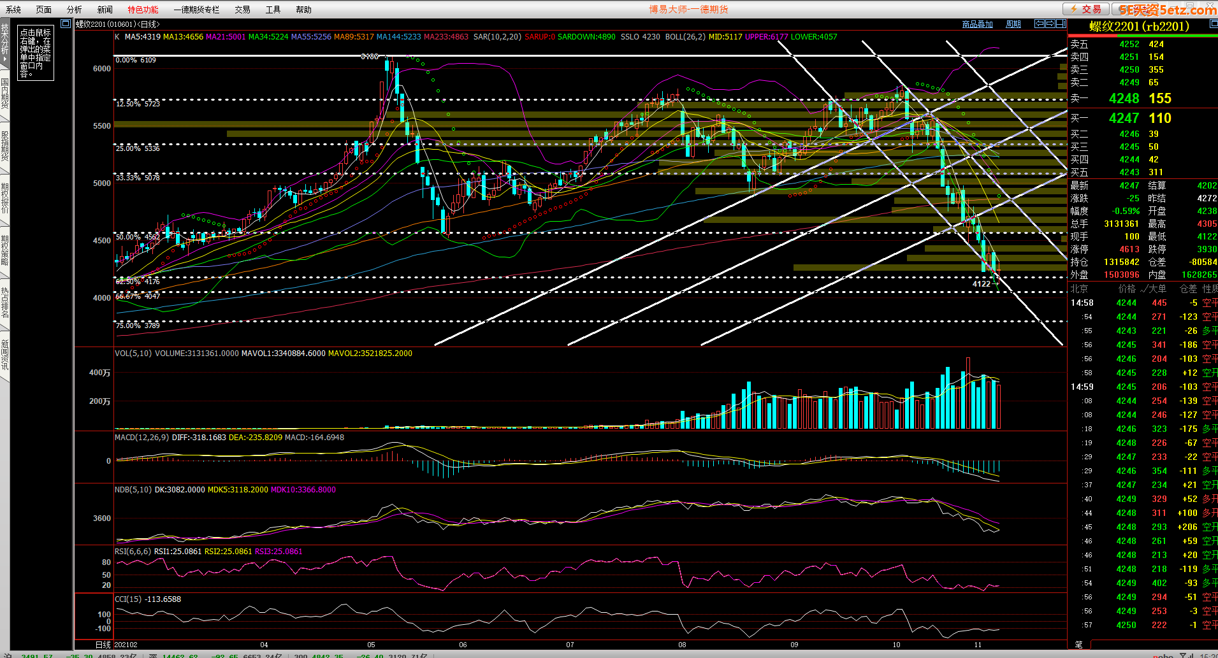Click the MA5:4319 moving average label
This screenshot has width=1218, height=658.
click(x=142, y=37)
